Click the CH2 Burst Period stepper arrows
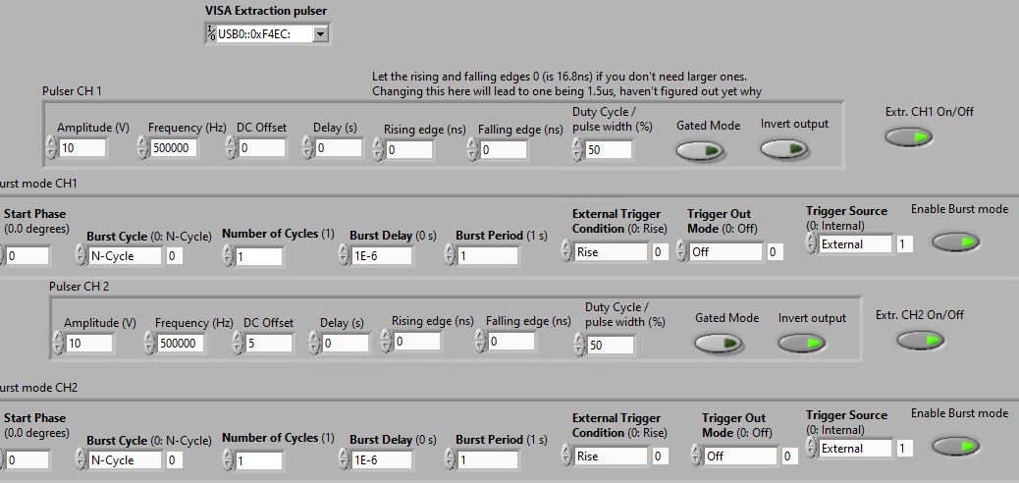The height and width of the screenshot is (483, 1019). pos(450,458)
